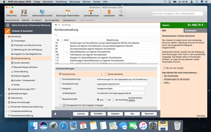Expand Laufende Buchungen 2017 node

[6, 89]
